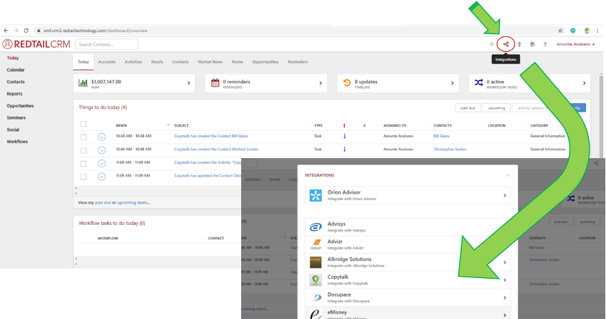Click the 'past due' link after 'View my'
The image size is (606, 319).
pyautogui.click(x=102, y=202)
